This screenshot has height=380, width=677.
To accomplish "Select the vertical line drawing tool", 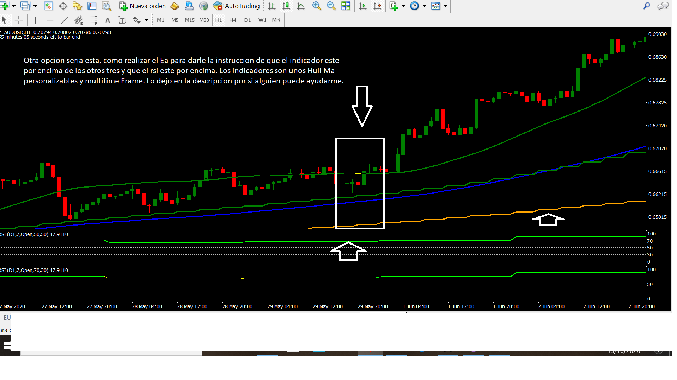I will tap(35, 20).
